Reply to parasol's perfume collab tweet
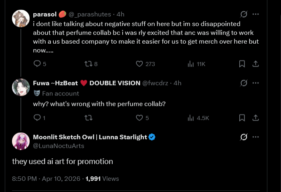This screenshot has width=281, height=192. pyautogui.click(x=37, y=64)
